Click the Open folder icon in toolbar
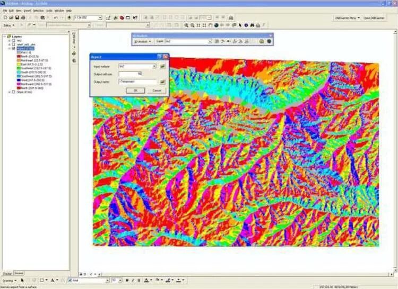The width and height of the screenshot is (398, 289). click(11, 17)
